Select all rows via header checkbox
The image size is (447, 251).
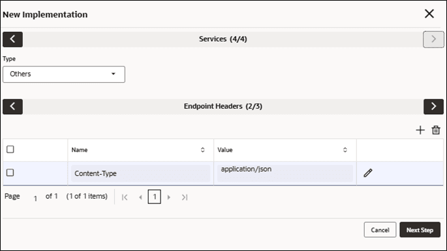[x=10, y=149]
